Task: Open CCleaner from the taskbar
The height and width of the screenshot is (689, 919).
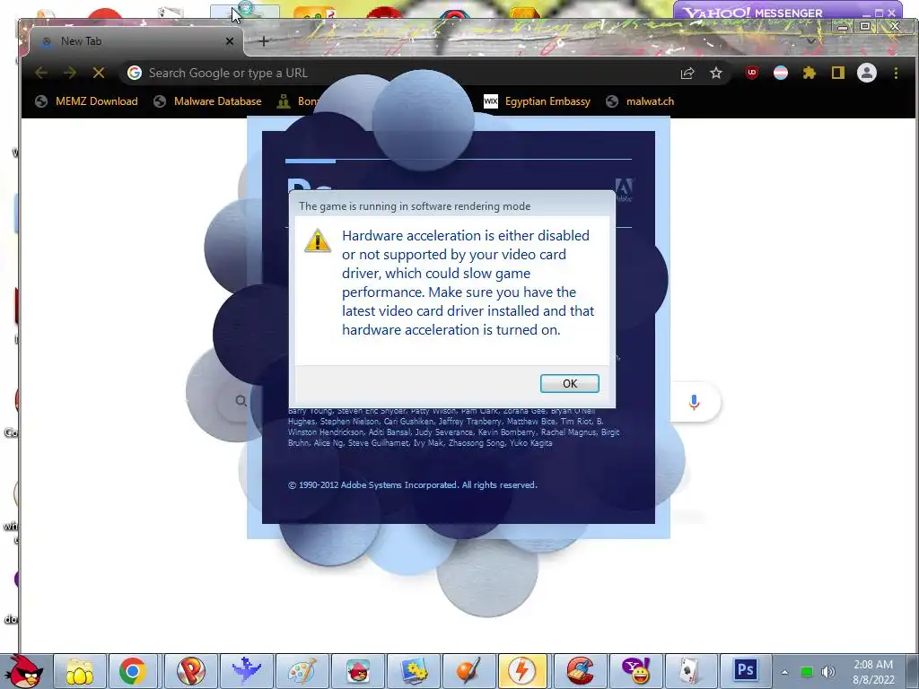Action: [580, 671]
